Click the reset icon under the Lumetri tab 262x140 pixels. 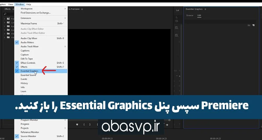(177, 21)
